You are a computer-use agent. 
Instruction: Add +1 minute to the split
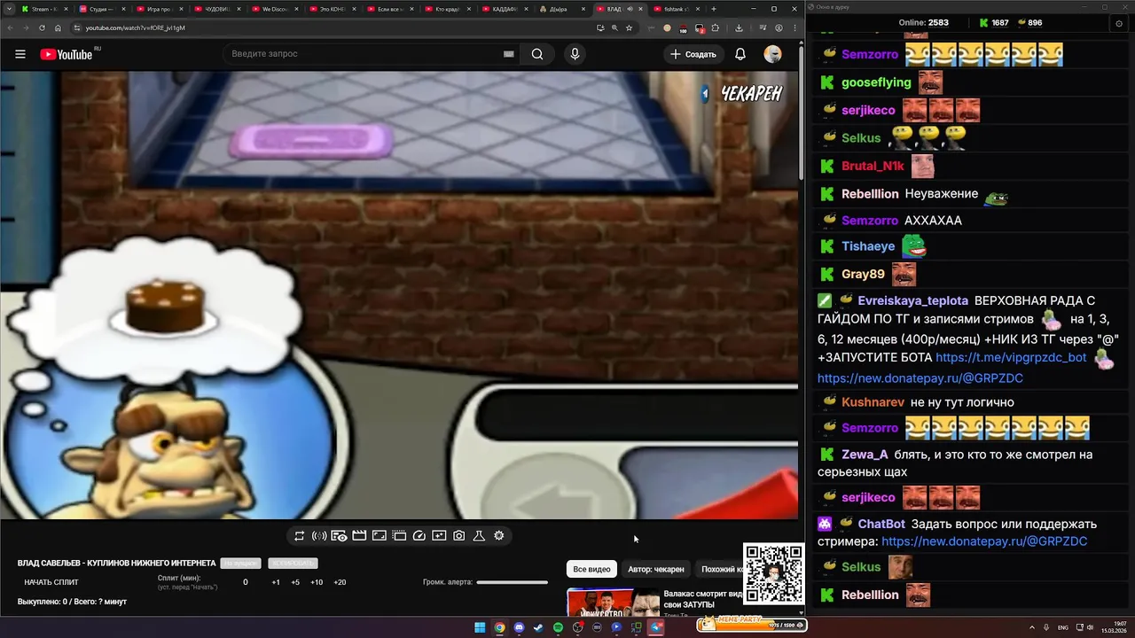tap(276, 582)
